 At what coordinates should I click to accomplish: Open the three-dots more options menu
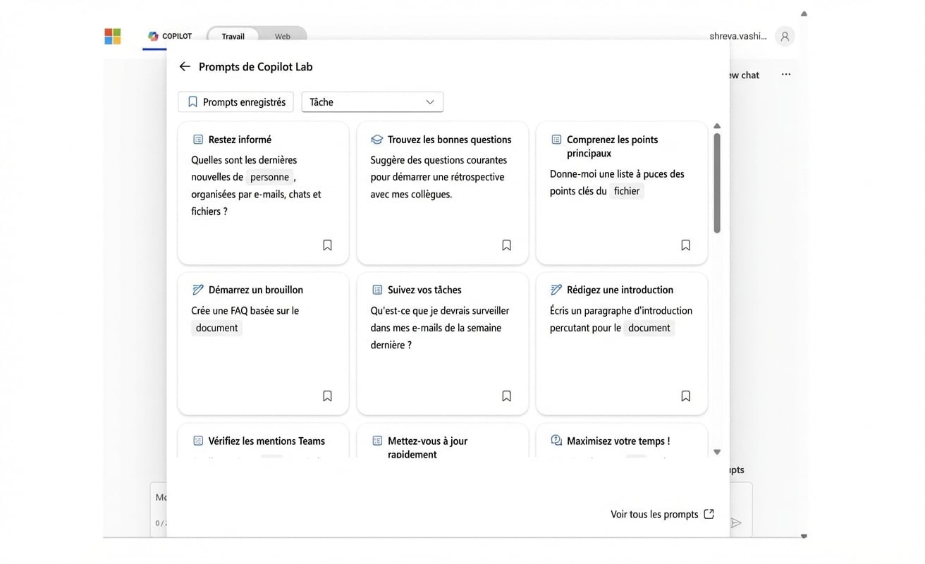tap(786, 75)
